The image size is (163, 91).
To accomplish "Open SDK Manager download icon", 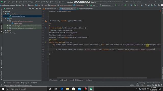I will coord(155,5).
